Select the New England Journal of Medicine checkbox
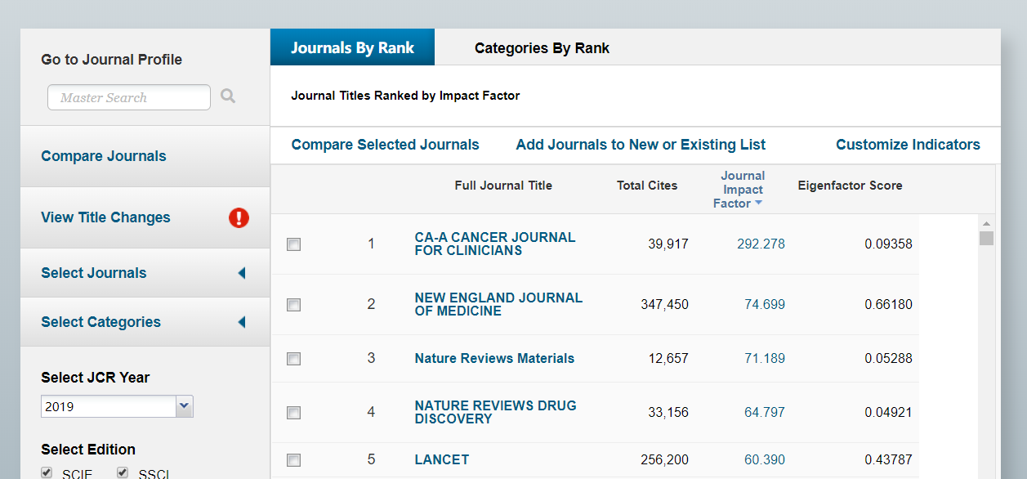Viewport: 1027px width, 479px height. 294,305
